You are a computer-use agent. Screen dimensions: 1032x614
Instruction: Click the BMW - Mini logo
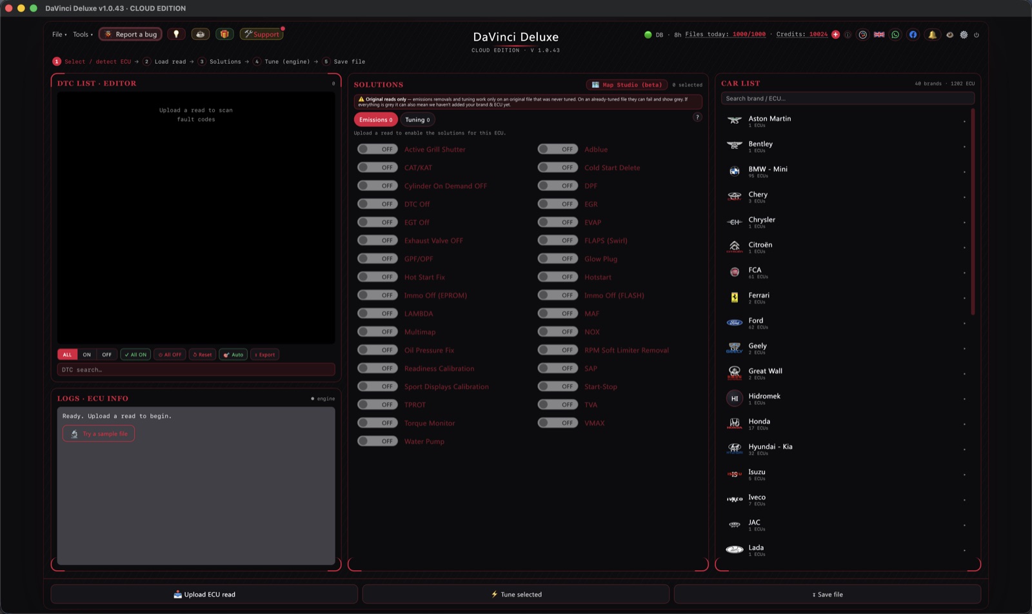point(734,171)
